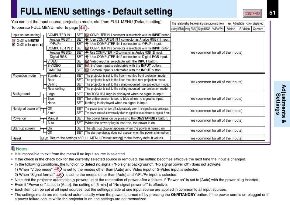This screenshot has width=290, height=205.
Task: Click SET cell in the Standard row
Action: [80, 76]
